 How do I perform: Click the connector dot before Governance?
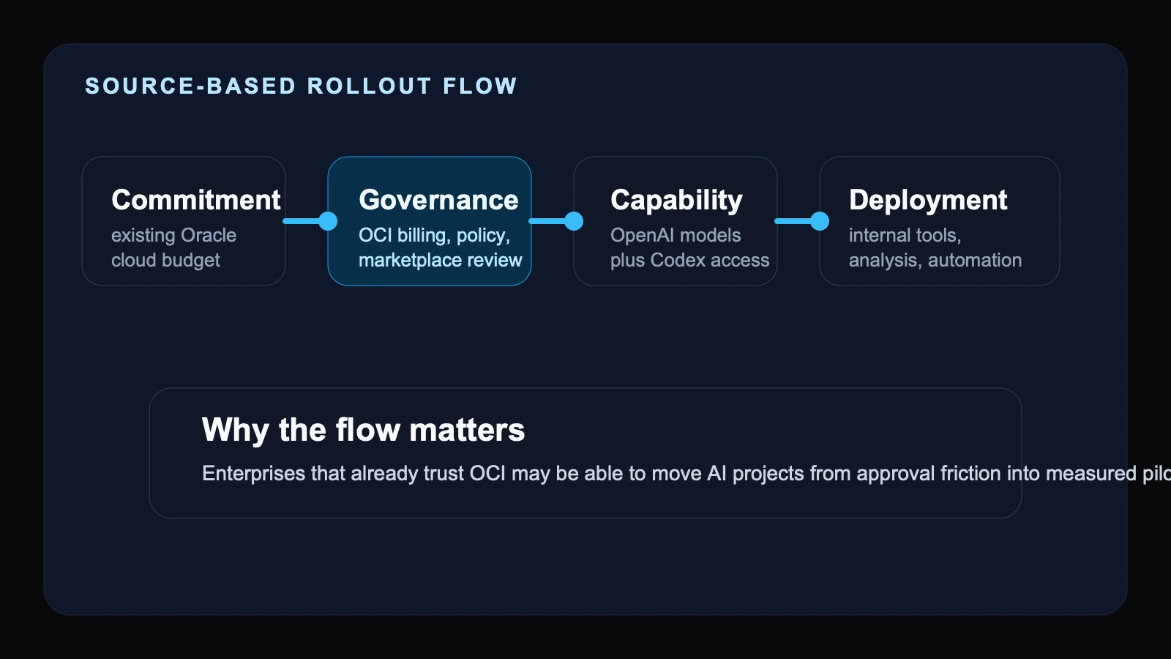(328, 220)
